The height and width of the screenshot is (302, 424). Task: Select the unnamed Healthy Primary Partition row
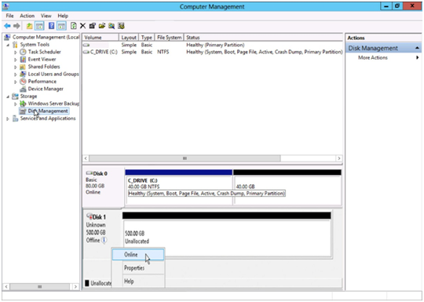coord(213,45)
